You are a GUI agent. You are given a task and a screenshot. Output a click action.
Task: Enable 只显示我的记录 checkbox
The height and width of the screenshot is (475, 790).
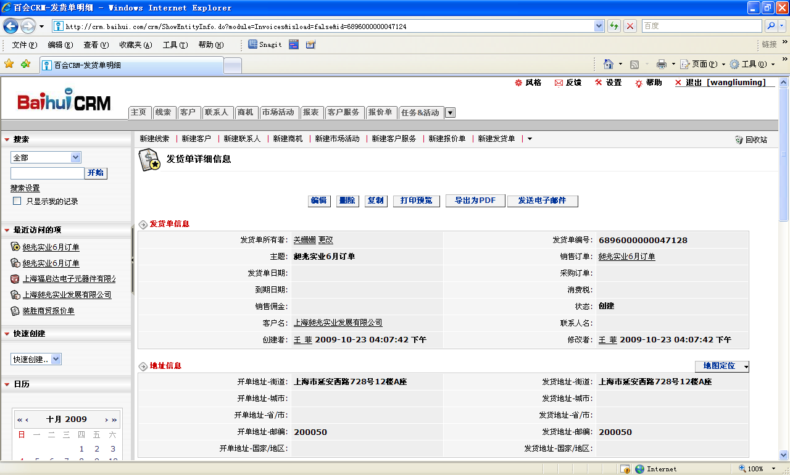[x=17, y=201]
